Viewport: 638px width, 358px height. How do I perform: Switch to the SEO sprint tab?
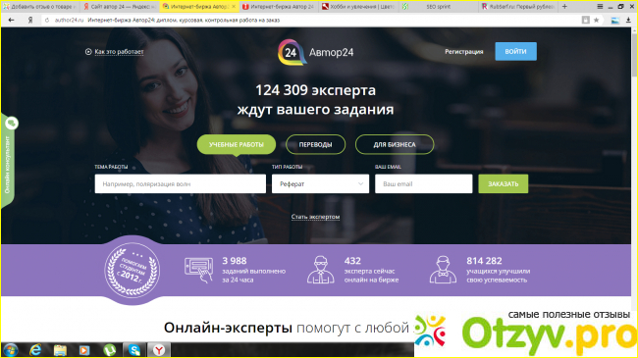coord(438,7)
